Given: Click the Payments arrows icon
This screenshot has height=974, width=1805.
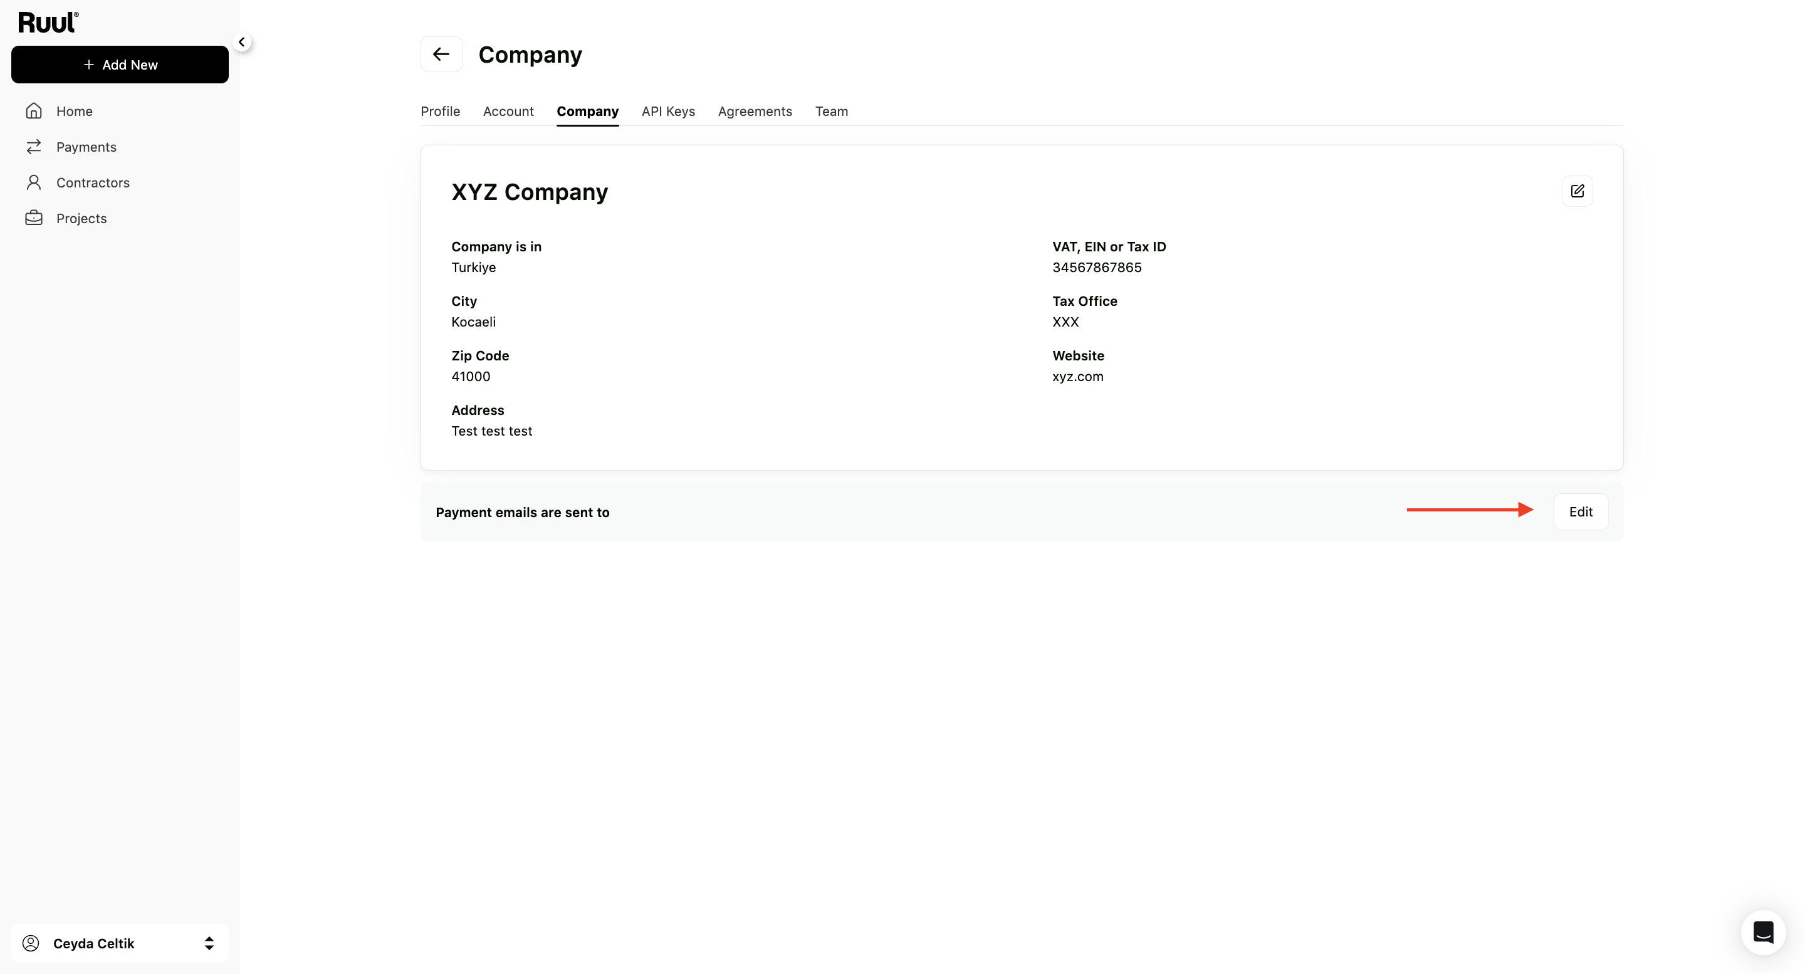Looking at the screenshot, I should pyautogui.click(x=34, y=147).
